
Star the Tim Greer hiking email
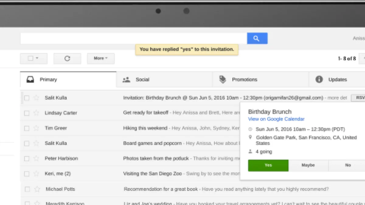tap(36, 128)
